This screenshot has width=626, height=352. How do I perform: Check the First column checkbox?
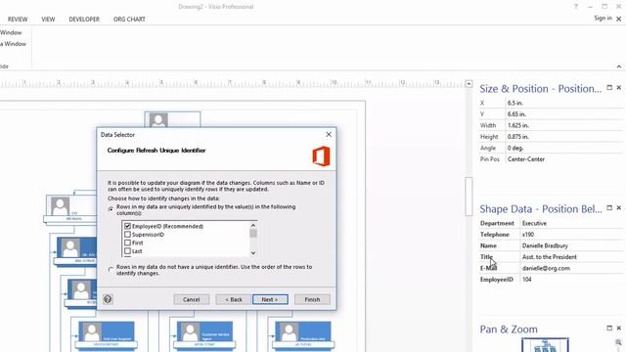[x=127, y=242]
